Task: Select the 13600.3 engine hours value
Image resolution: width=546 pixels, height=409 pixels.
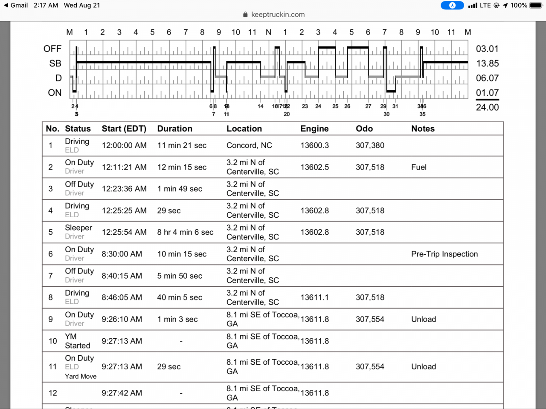Action: [x=315, y=145]
